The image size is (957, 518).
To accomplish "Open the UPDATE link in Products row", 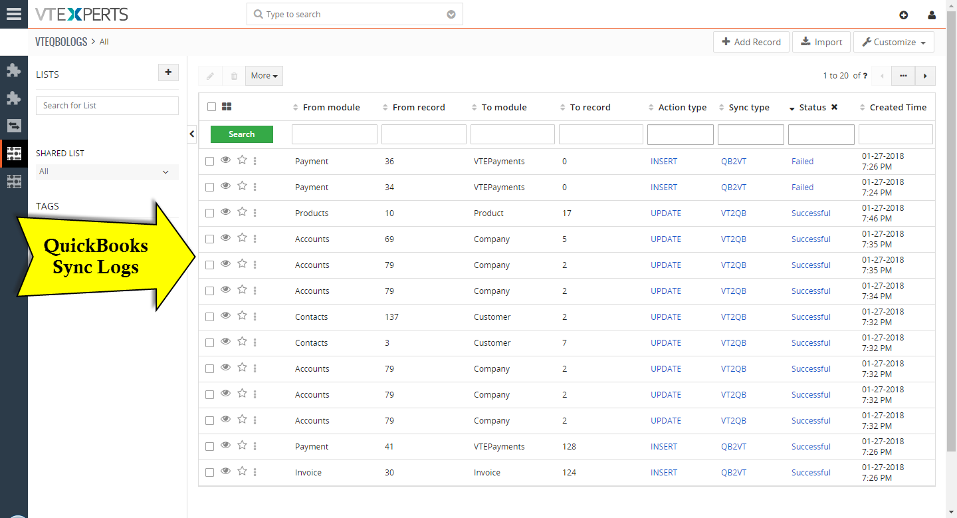I will (666, 213).
